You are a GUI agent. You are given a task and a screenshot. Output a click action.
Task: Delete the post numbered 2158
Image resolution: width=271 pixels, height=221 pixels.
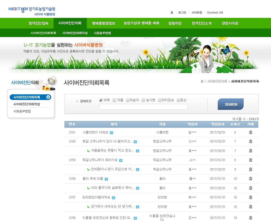(251, 179)
